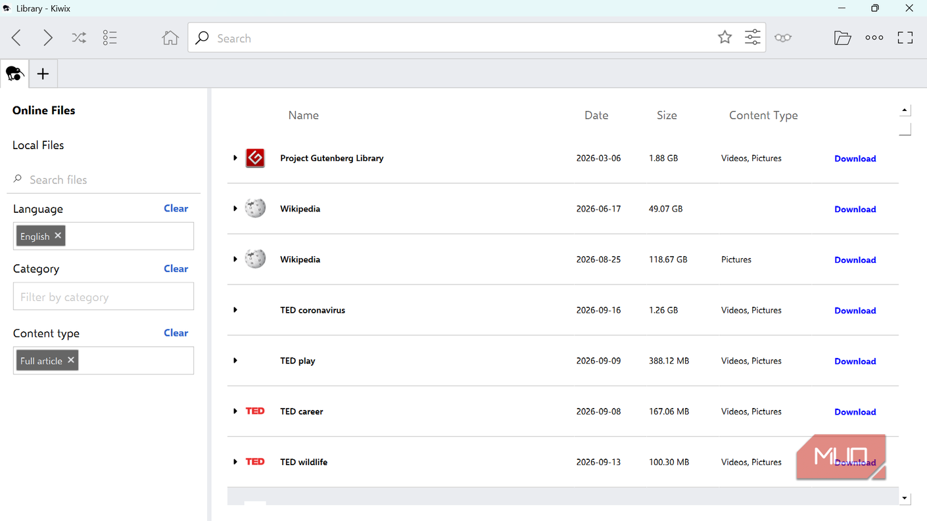Go forward with the right arrow icon
Viewport: 927px width, 521px height.
point(47,38)
